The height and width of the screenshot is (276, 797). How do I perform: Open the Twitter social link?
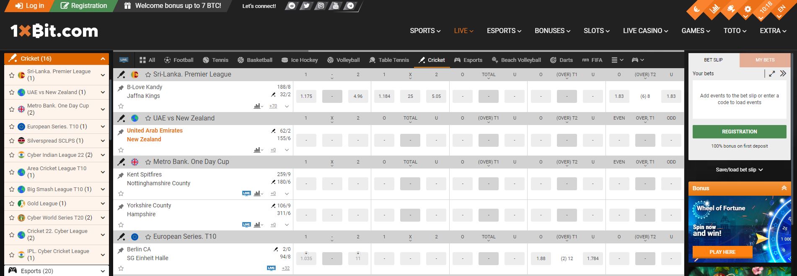coord(306,6)
